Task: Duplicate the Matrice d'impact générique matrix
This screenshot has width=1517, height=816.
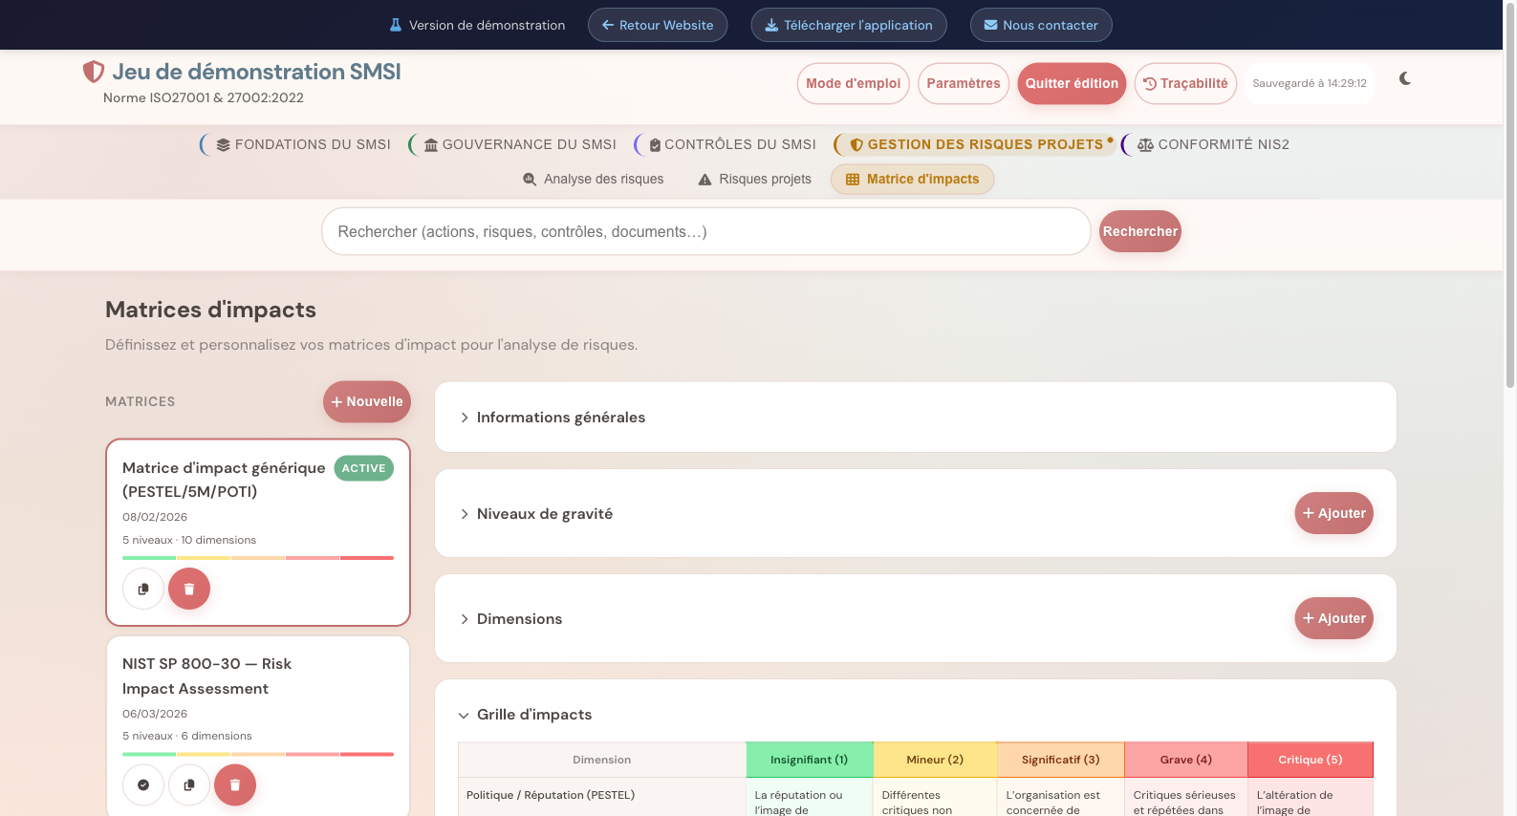Action: tap(143, 589)
